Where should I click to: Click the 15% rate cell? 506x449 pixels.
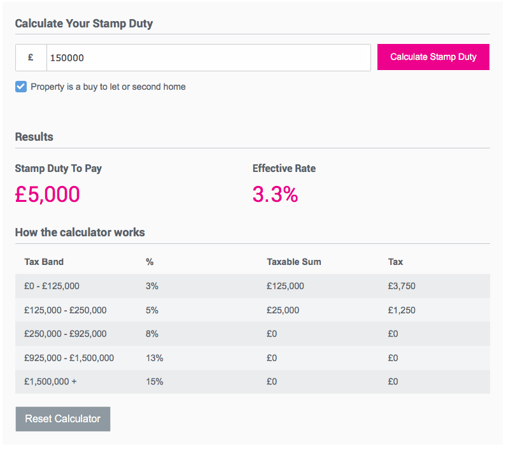pos(154,381)
